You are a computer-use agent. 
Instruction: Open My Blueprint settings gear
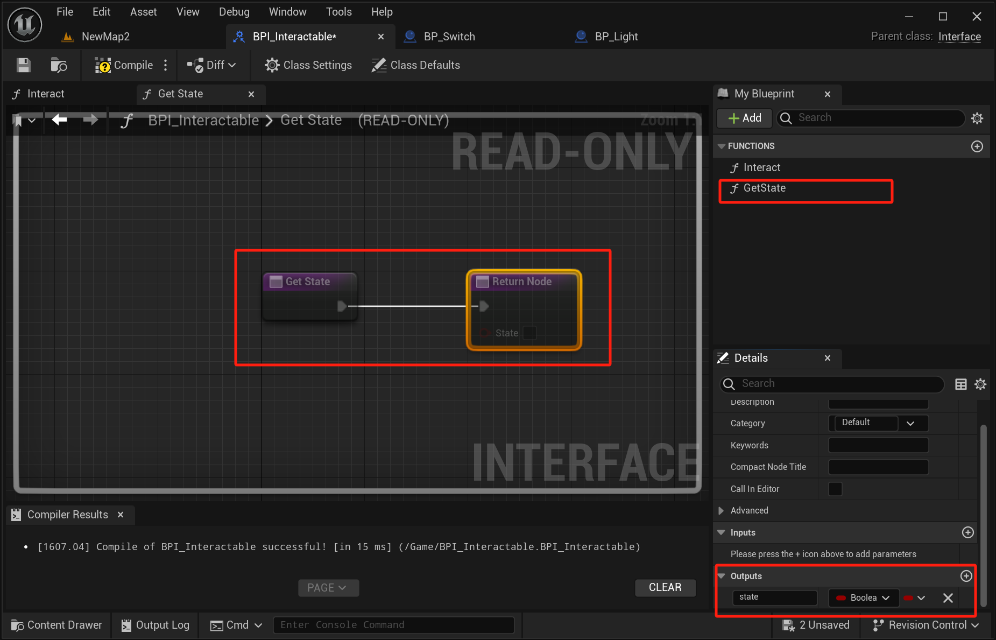pos(977,118)
